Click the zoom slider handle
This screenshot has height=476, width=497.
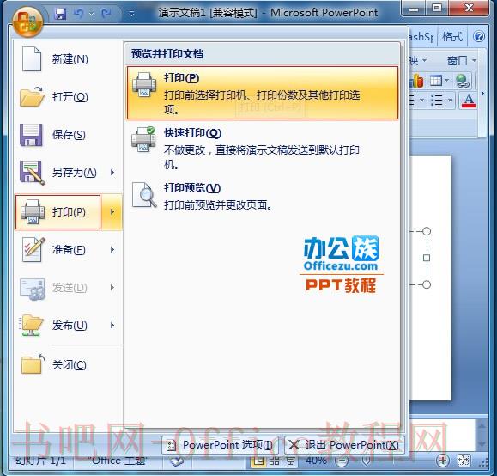[366, 461]
